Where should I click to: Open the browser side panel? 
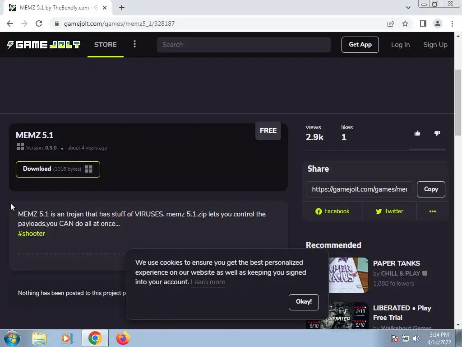click(423, 23)
